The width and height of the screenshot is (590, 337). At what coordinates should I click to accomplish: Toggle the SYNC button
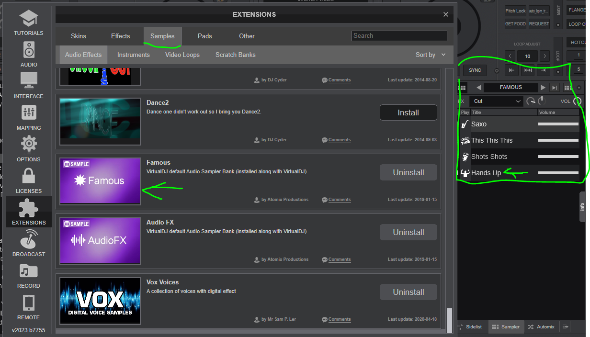click(x=475, y=70)
